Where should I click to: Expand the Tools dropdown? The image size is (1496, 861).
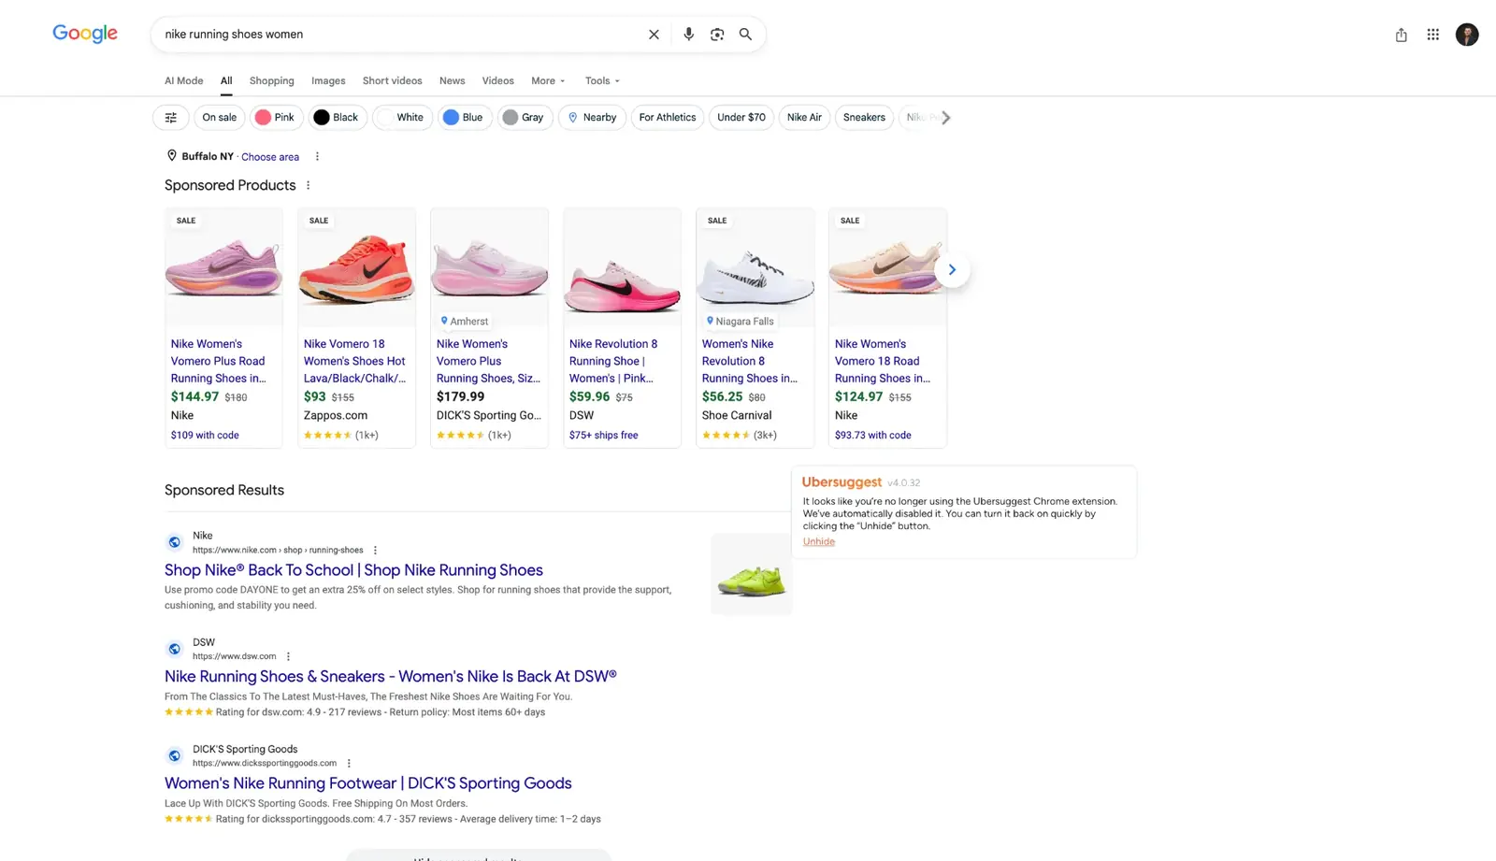(602, 81)
